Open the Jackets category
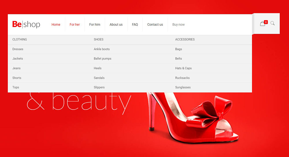289x157 pixels. [x=18, y=59]
